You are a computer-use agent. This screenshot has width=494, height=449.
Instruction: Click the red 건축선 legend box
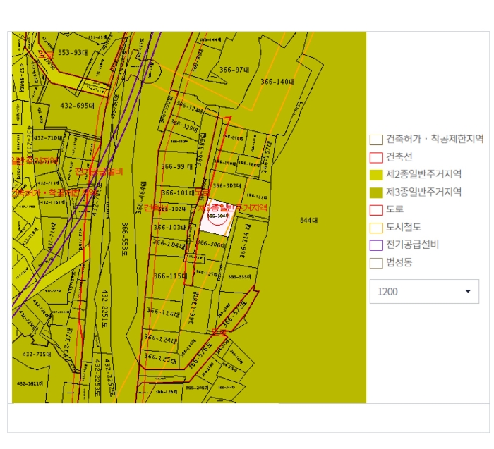[376, 157]
